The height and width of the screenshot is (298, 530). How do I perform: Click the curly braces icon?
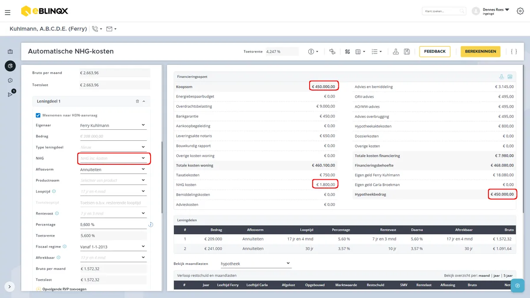[x=514, y=52]
